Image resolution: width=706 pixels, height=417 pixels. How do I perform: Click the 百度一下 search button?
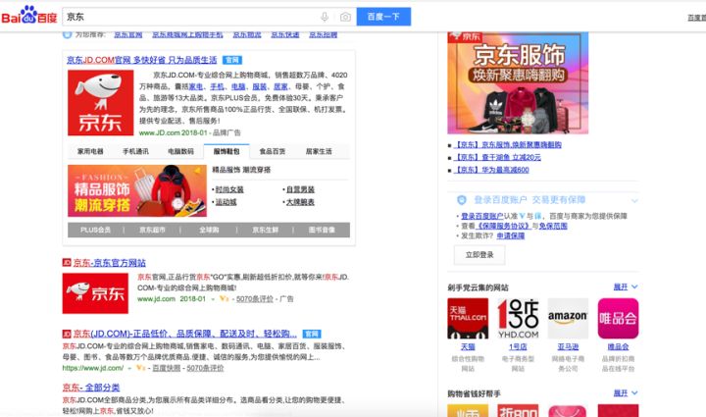tap(383, 17)
